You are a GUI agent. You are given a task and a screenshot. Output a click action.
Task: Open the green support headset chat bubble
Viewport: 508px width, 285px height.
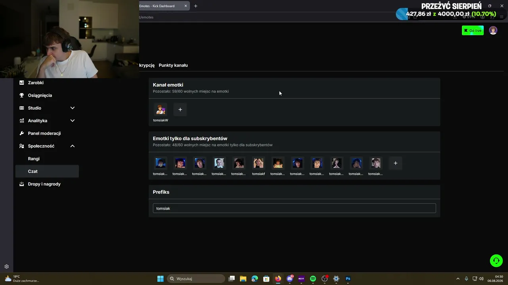(496, 260)
